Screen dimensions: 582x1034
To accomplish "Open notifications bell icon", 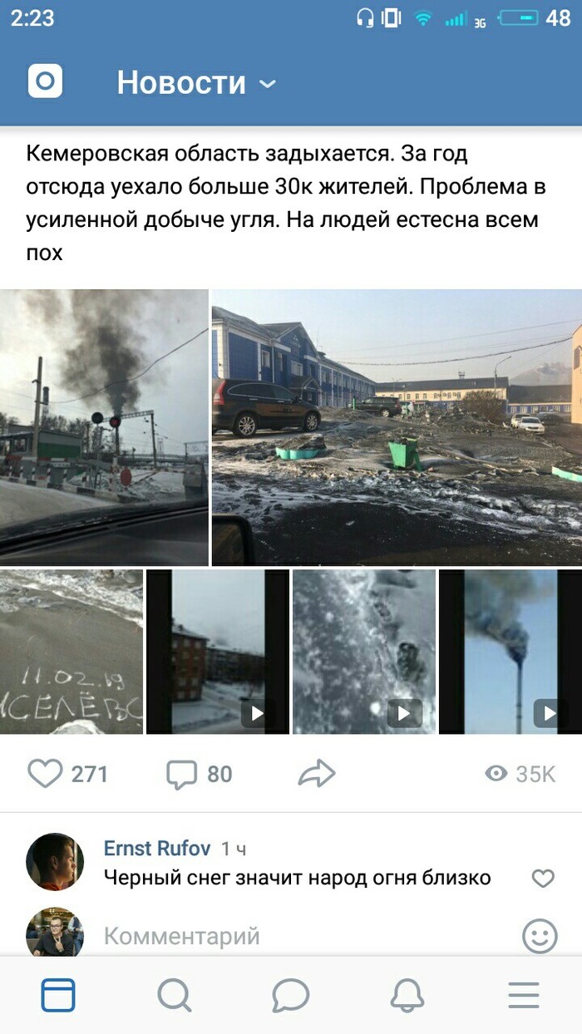I will (x=407, y=995).
